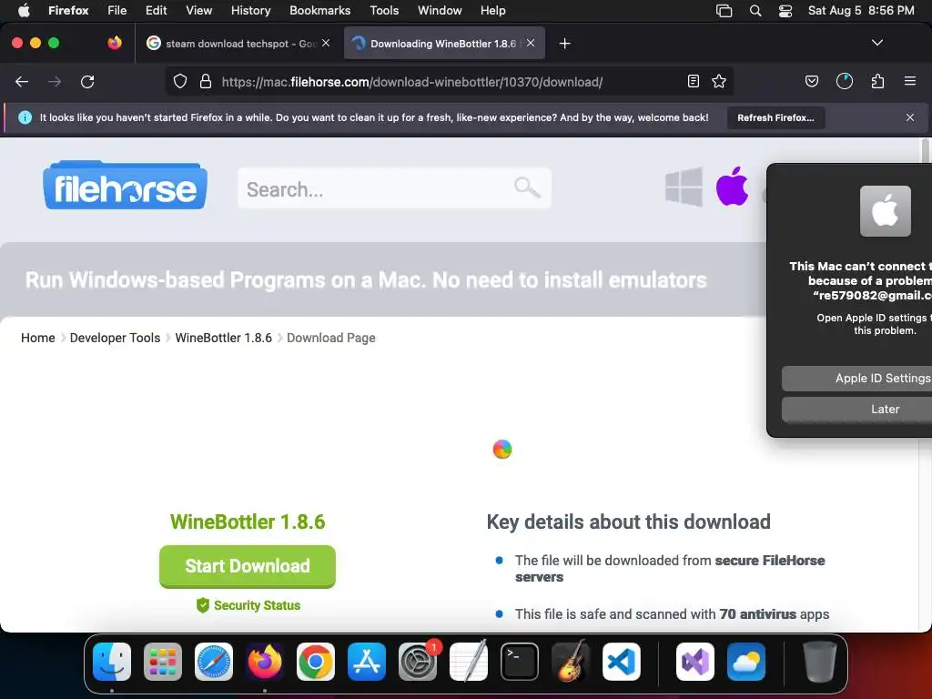
Task: Click the FileHorse logo
Action: click(x=125, y=186)
